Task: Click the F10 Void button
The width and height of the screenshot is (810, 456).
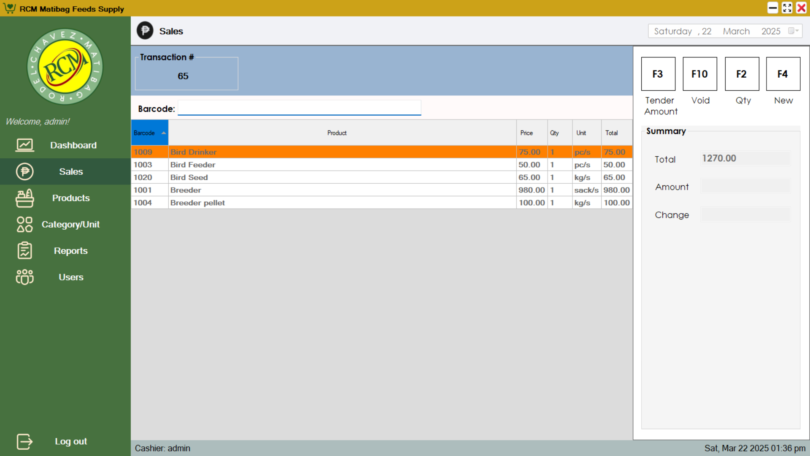Action: pyautogui.click(x=700, y=74)
